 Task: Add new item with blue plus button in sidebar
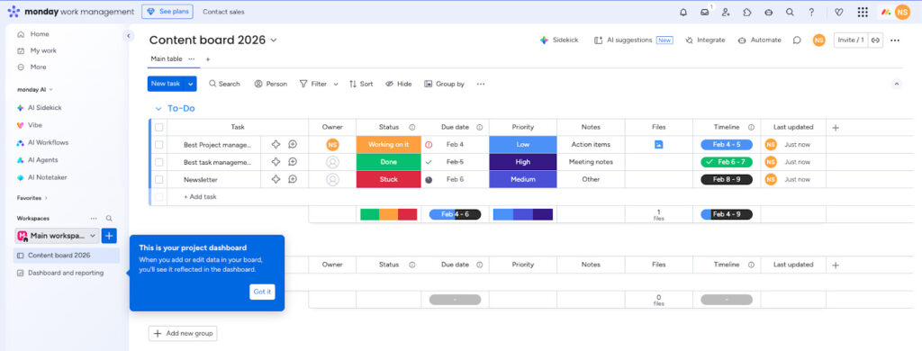[109, 236]
